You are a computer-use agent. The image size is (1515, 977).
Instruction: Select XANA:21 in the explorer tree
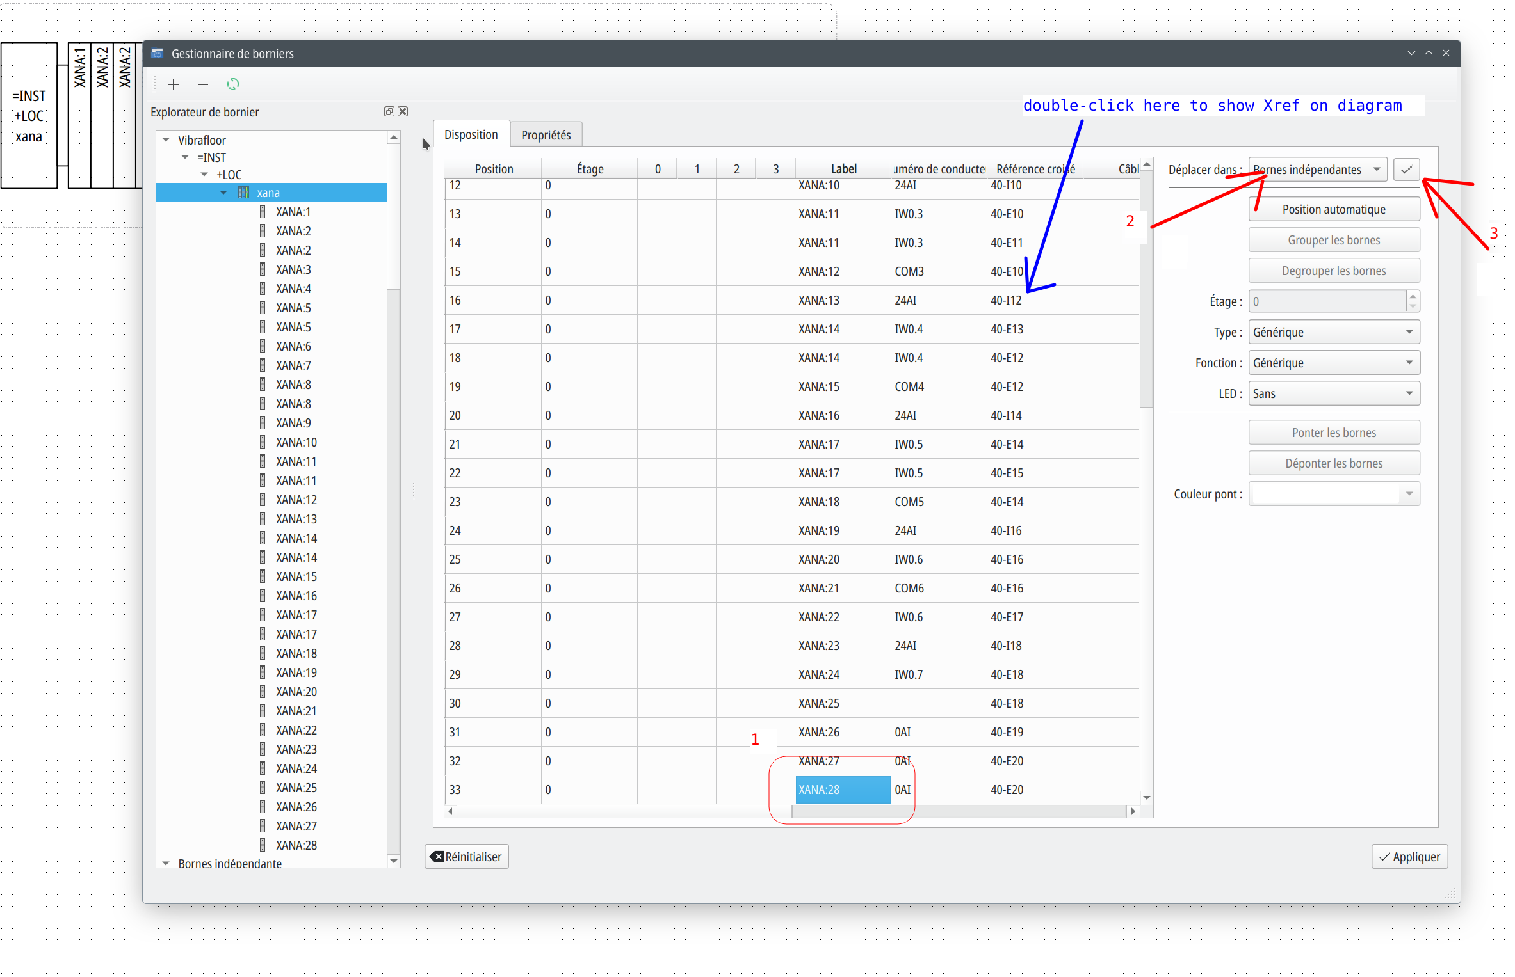(296, 711)
